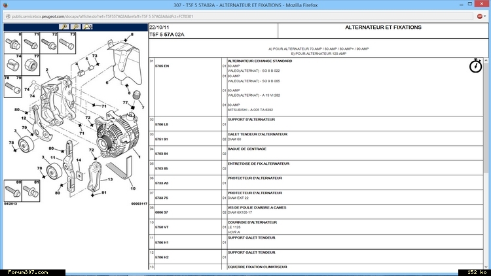Click the Firefox logo in title bar
The height and width of the screenshot is (276, 491).
pyautogui.click(x=6, y=5)
